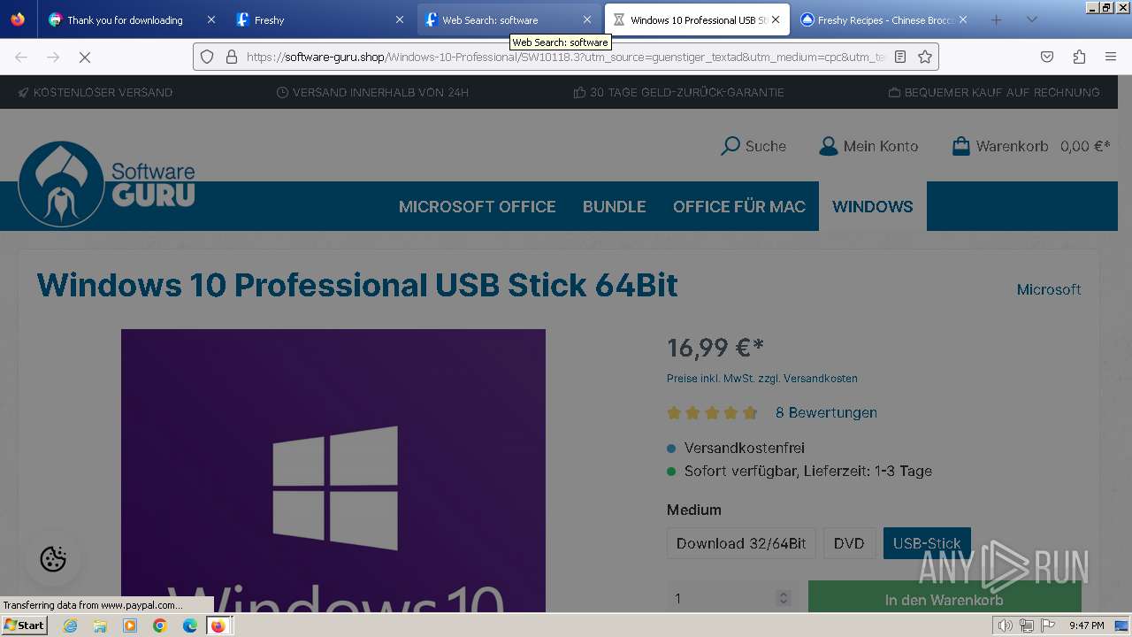Bookmark this page with the star icon
The image size is (1132, 637).
pyautogui.click(x=925, y=57)
